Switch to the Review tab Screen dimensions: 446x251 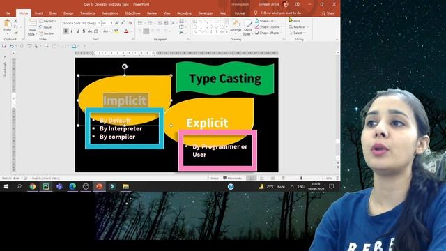[152, 13]
